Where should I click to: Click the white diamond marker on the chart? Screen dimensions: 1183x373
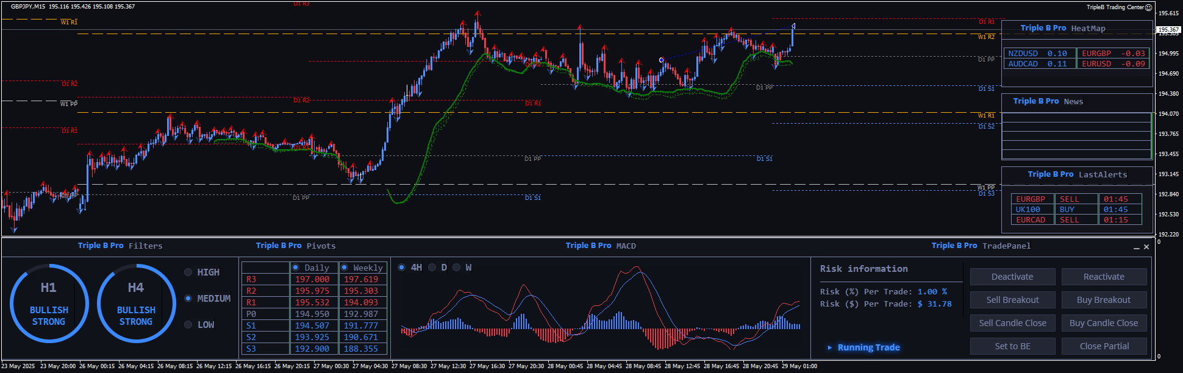click(661, 60)
